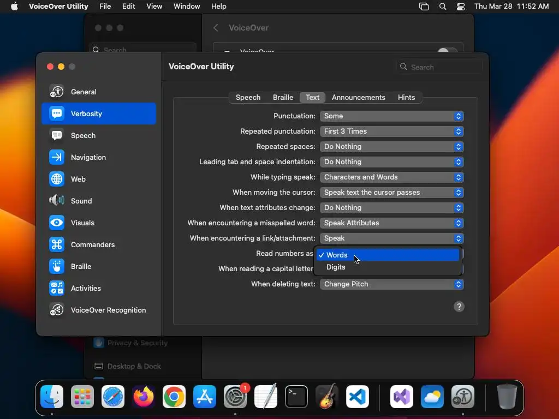This screenshot has width=559, height=419.
Task: Open System Settings from the Dock
Action: pyautogui.click(x=235, y=397)
